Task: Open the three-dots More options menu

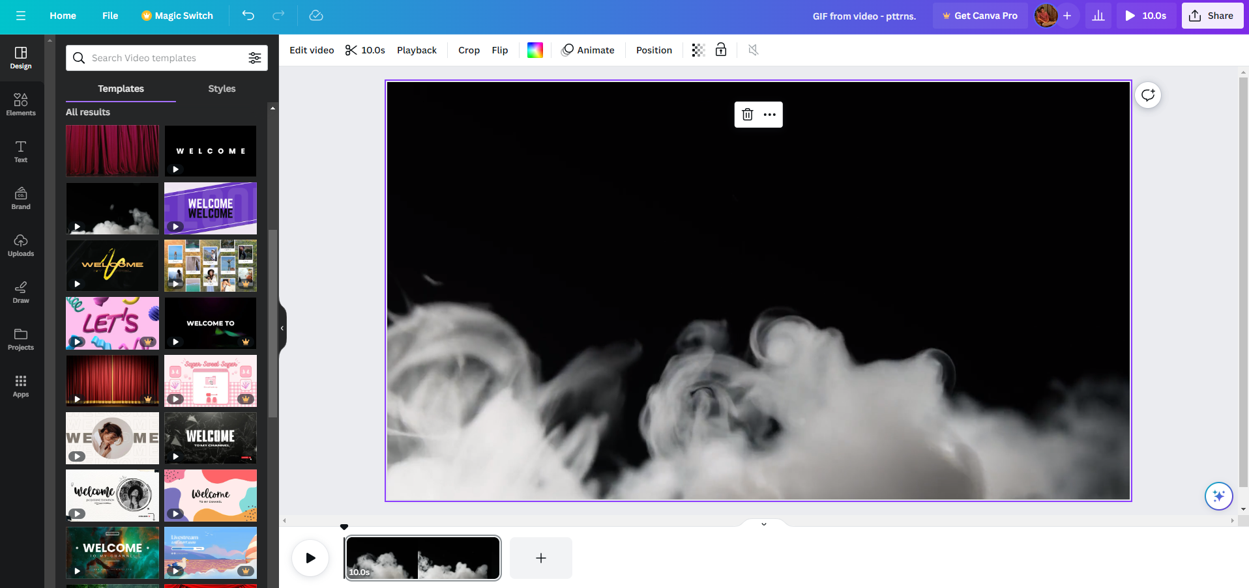Action: click(770, 115)
